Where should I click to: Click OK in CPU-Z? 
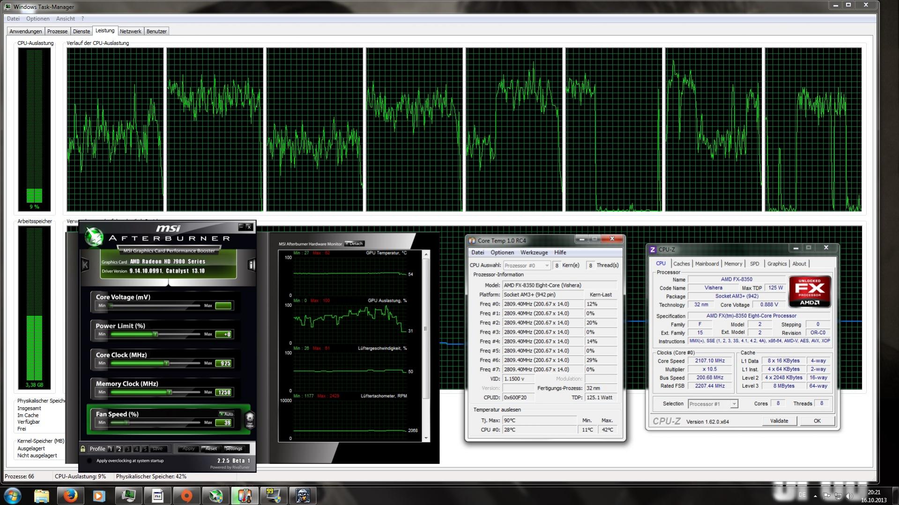[x=817, y=421]
